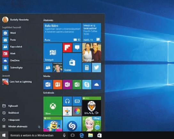The image size is (174, 139).
Task: Open OneNote tile in Munka group
Action: coord(67,84)
